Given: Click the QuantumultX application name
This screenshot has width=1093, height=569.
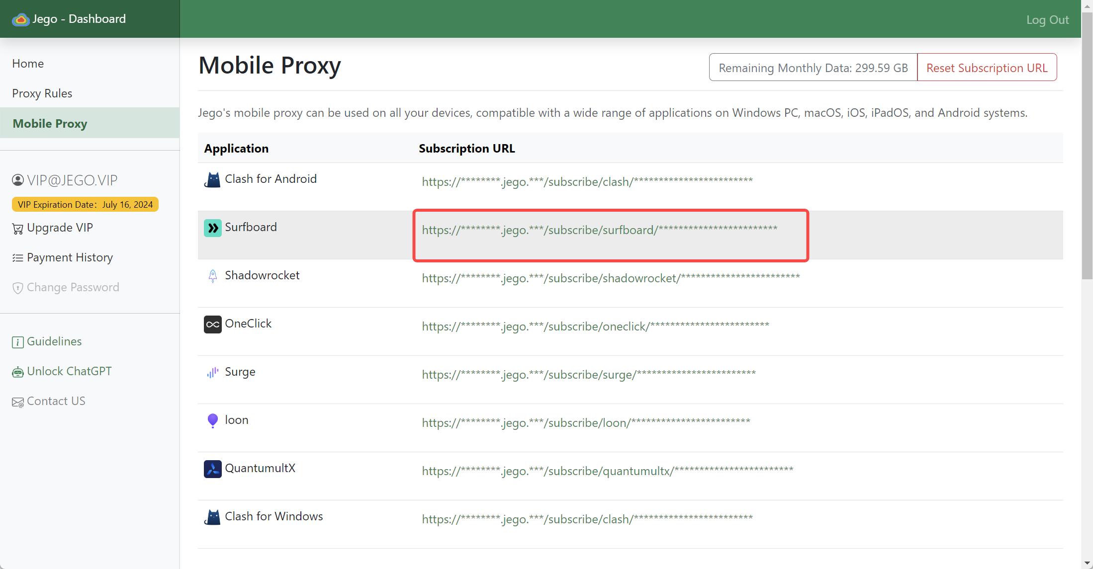Looking at the screenshot, I should (260, 468).
